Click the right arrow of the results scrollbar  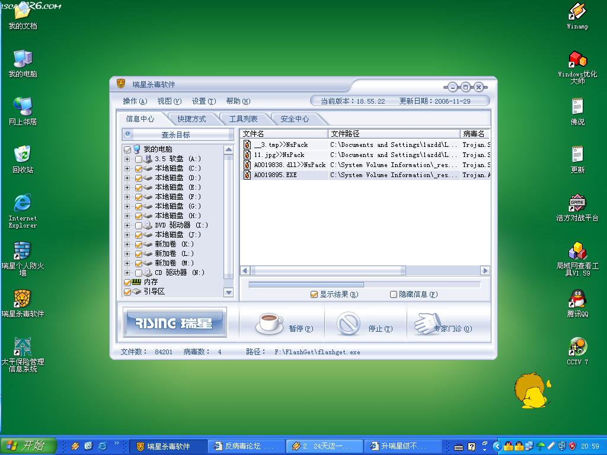click(485, 270)
